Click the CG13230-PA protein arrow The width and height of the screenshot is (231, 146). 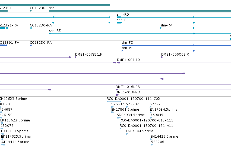click(x=31, y=45)
